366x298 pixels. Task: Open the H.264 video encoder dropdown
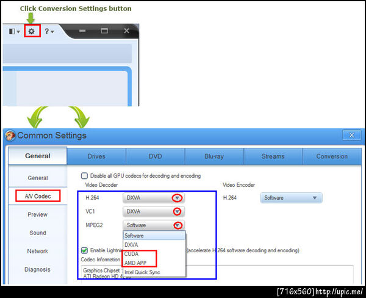(x=291, y=198)
